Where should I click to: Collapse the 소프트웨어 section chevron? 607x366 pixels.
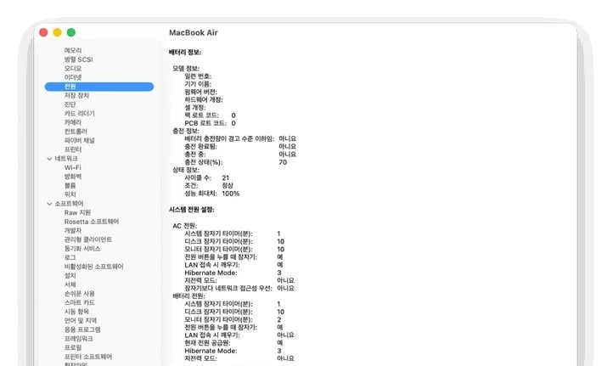click(x=49, y=204)
